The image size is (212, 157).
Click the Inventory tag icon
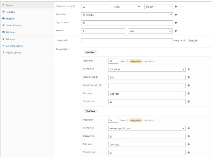4,12
